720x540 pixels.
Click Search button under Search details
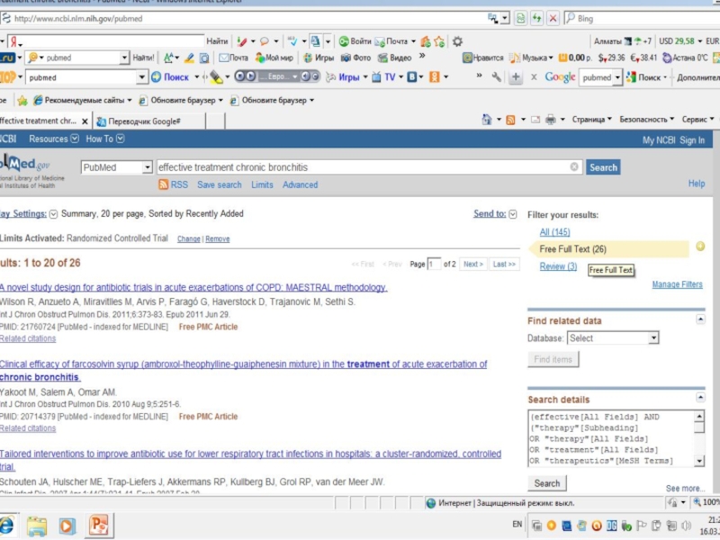[x=547, y=483]
